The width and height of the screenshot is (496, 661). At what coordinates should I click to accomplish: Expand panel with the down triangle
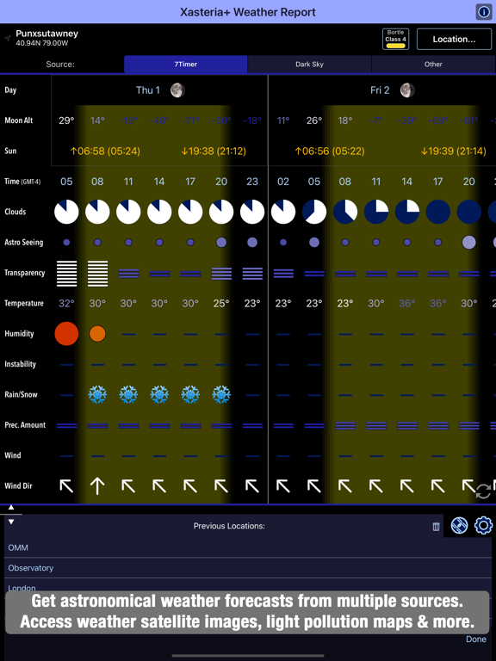pos(11,522)
